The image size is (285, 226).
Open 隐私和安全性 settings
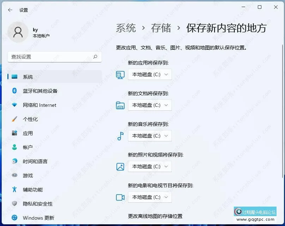(x=37, y=204)
